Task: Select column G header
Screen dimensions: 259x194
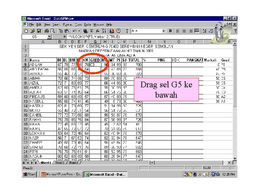Action: 95,42
